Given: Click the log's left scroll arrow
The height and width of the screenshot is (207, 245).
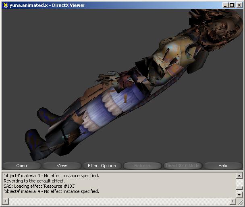Looking at the screenshot, I should pyautogui.click(x=5, y=201).
